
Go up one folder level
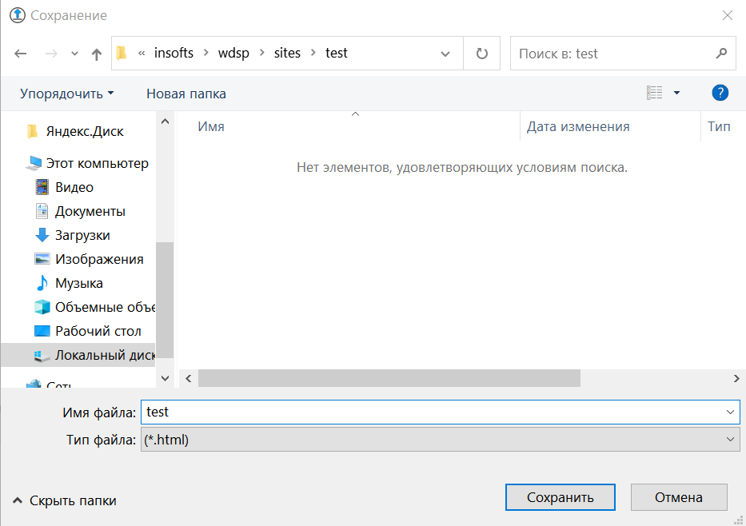[x=97, y=54]
